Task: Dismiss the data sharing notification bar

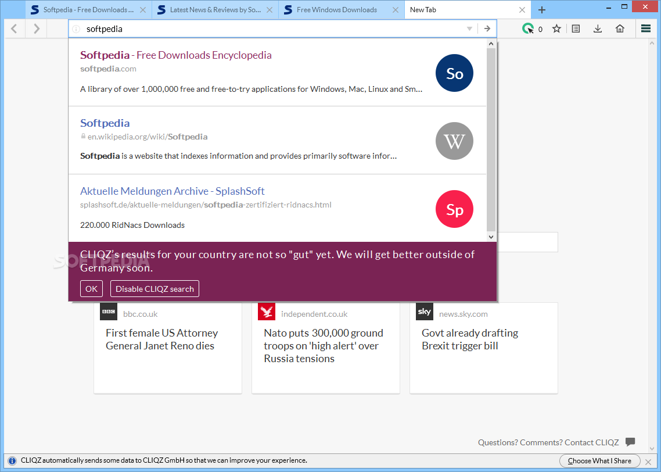Action: (648, 462)
